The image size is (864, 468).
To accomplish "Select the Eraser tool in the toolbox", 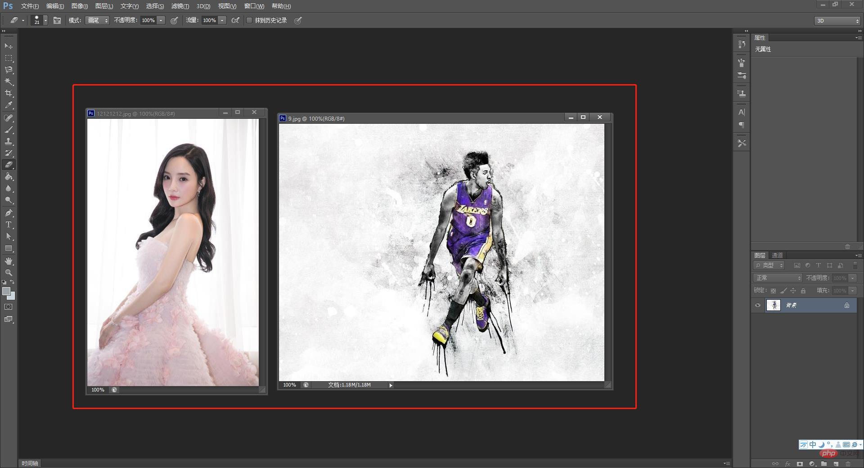I will pyautogui.click(x=9, y=165).
